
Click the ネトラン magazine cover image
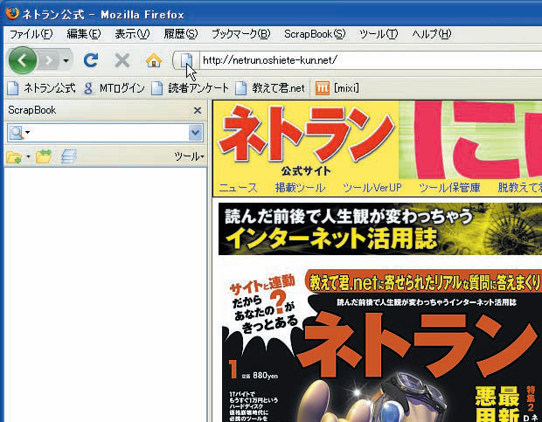click(382, 345)
